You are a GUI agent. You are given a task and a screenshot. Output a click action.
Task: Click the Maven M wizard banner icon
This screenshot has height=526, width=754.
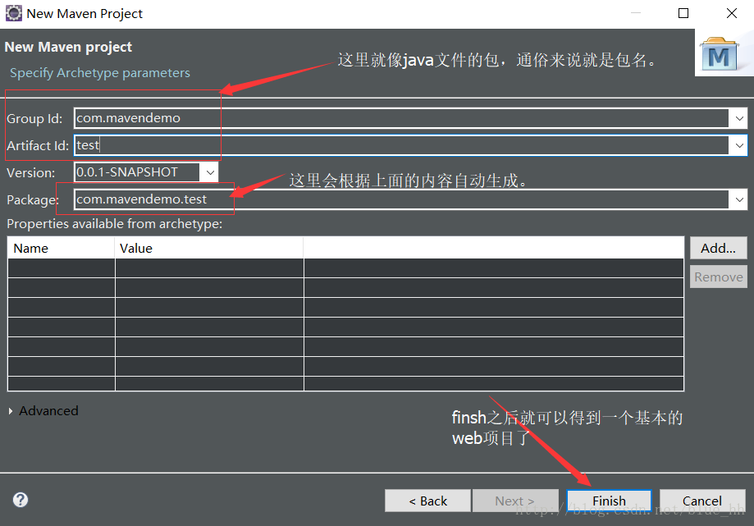coord(720,54)
